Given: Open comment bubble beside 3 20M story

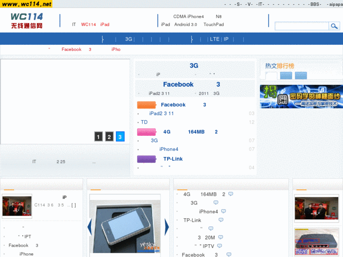Looking at the screenshot, I should click(x=220, y=237).
